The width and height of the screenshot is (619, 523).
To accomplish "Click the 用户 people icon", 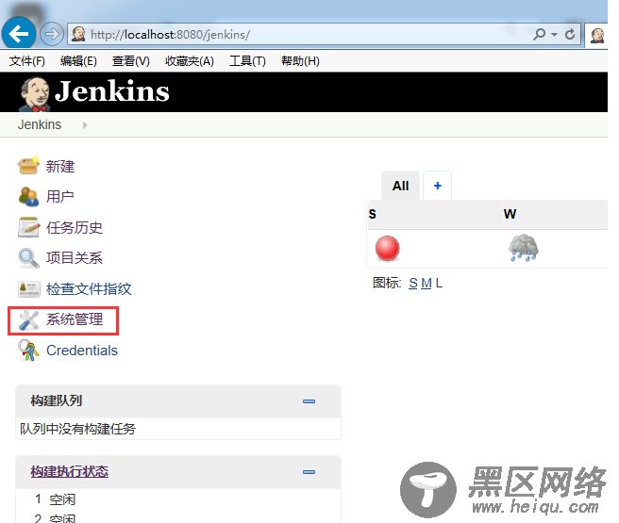I will (28, 196).
